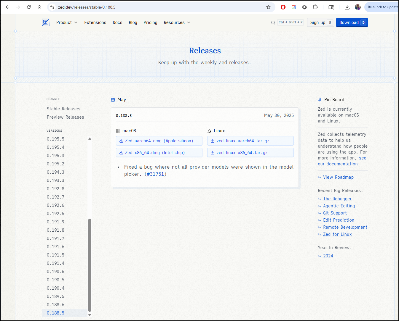Screen dimensions: 399x321
Task: Click the search magnifier icon
Action: (273, 22)
